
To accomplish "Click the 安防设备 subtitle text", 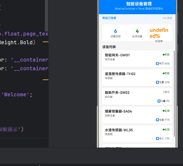I will tap(110, 115).
